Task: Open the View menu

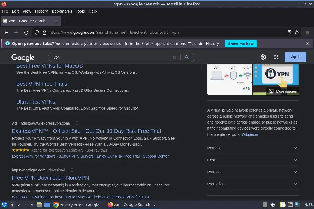Action: click(x=27, y=11)
